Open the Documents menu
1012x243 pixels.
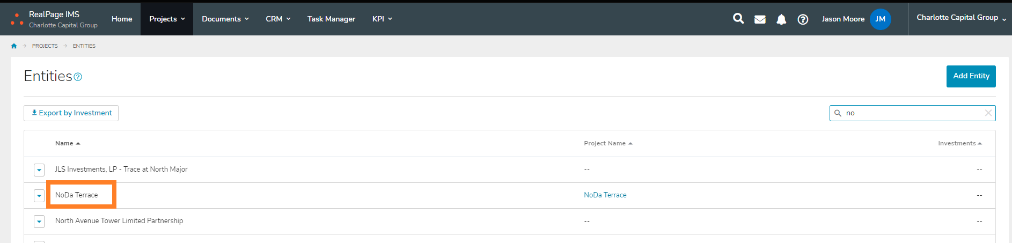point(225,19)
